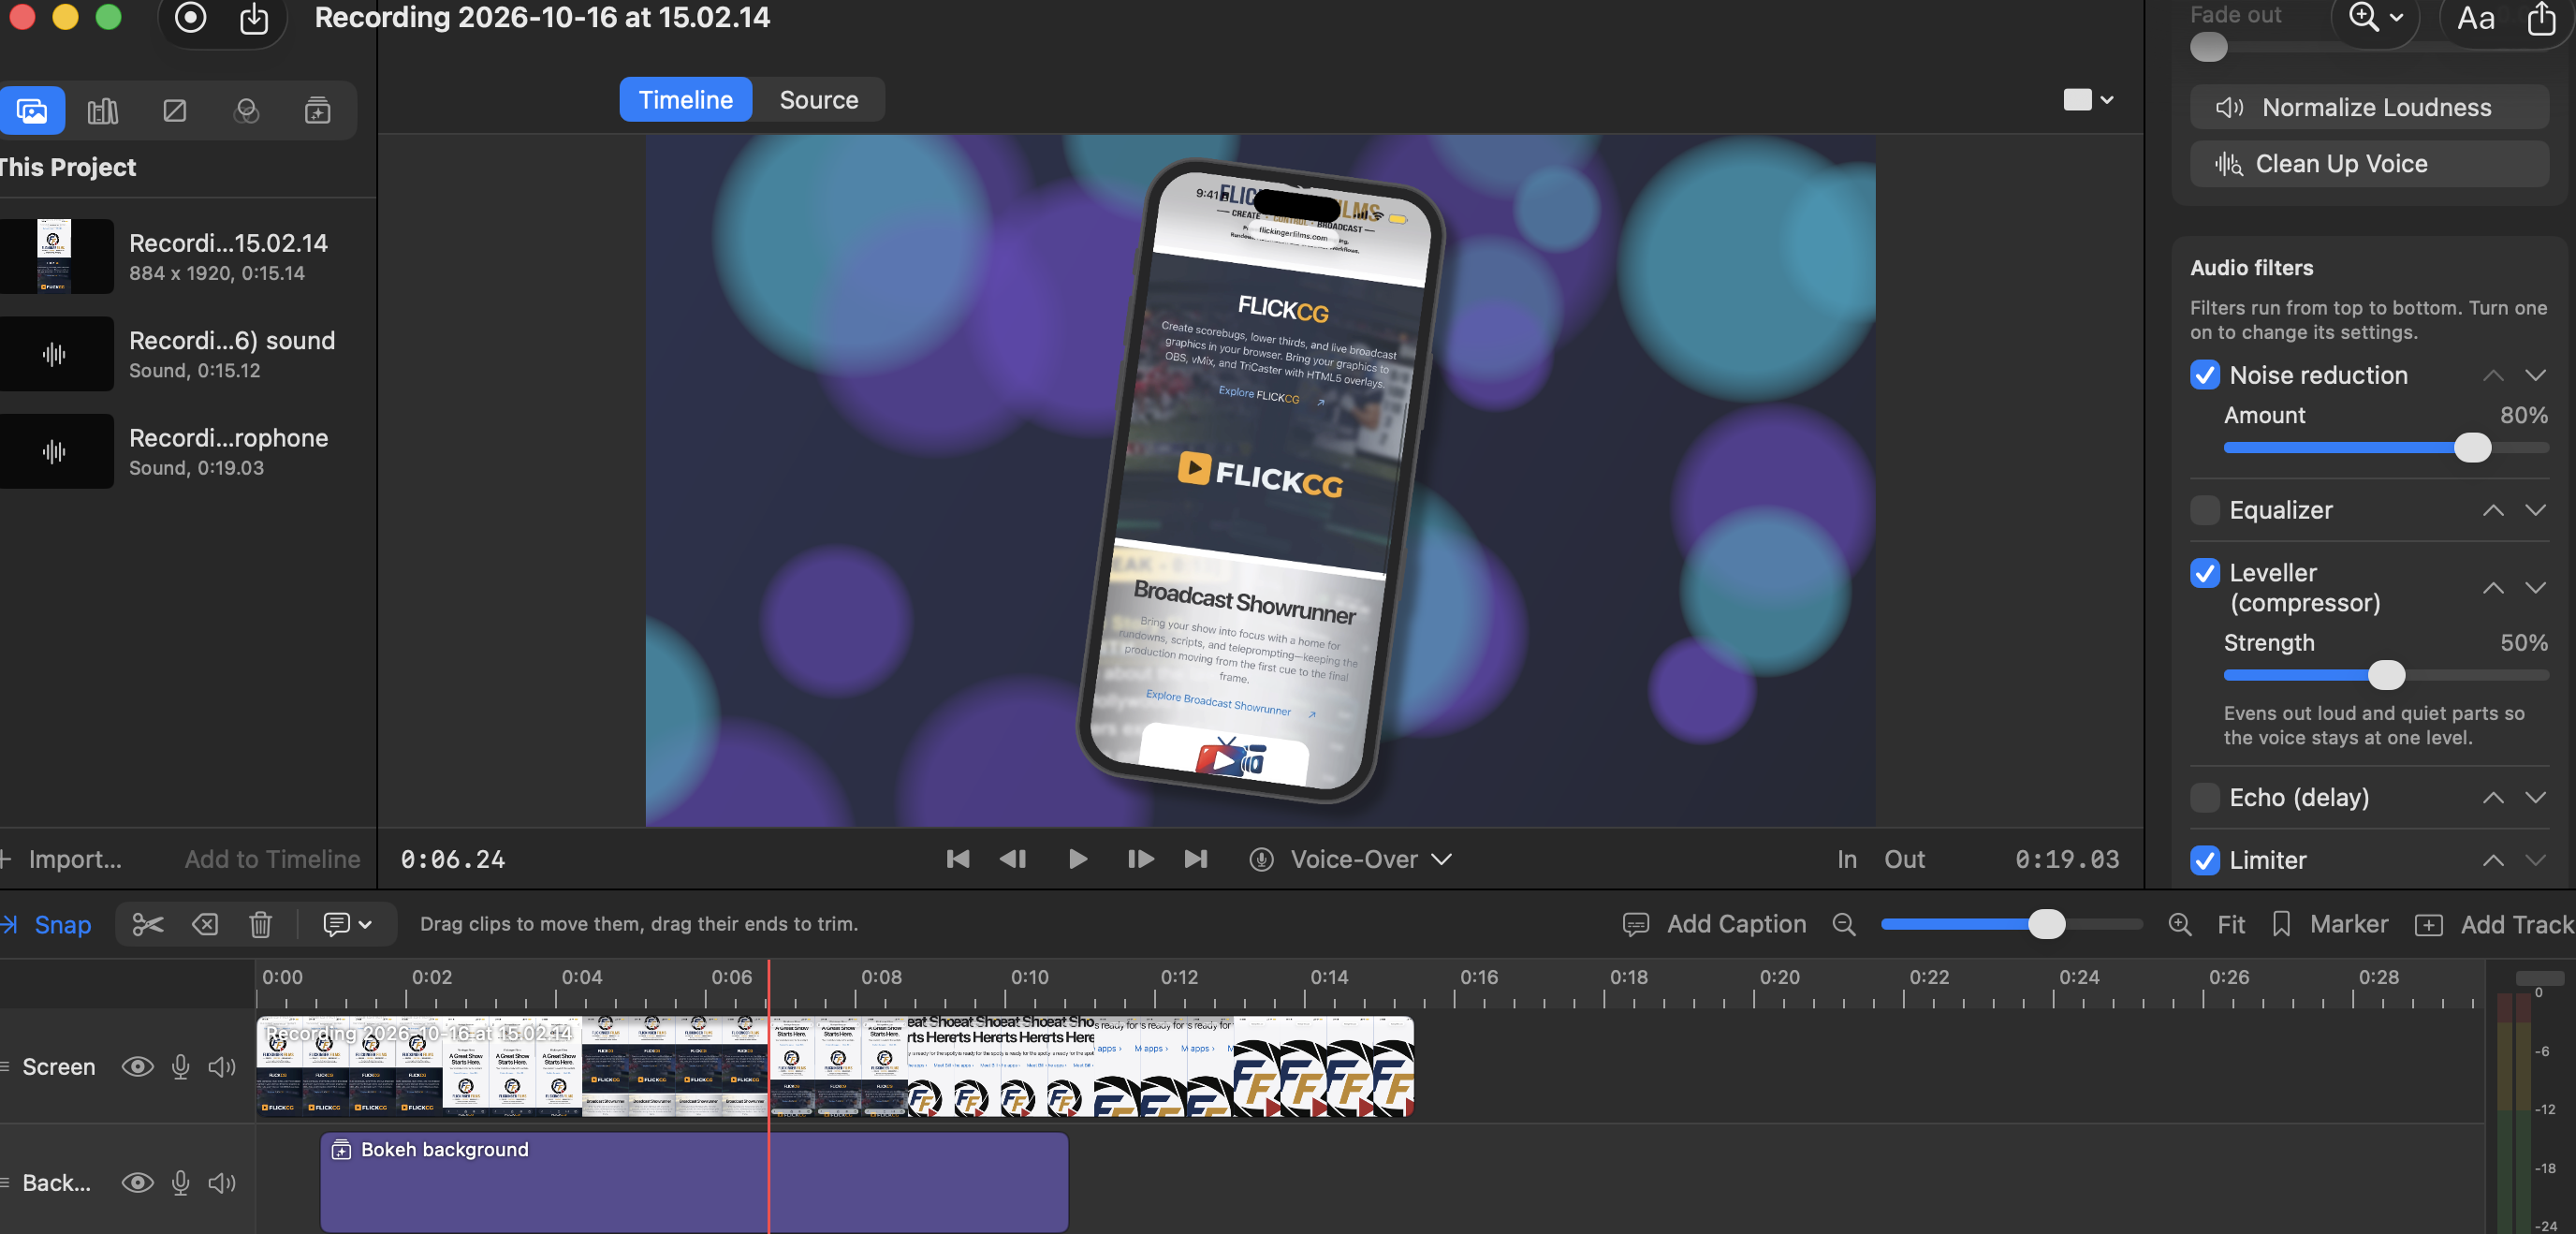
Task: Toggle Snap in the timeline toolbar
Action: pyautogui.click(x=48, y=924)
